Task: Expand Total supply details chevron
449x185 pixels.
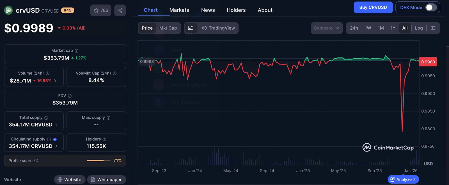Action: point(56,125)
